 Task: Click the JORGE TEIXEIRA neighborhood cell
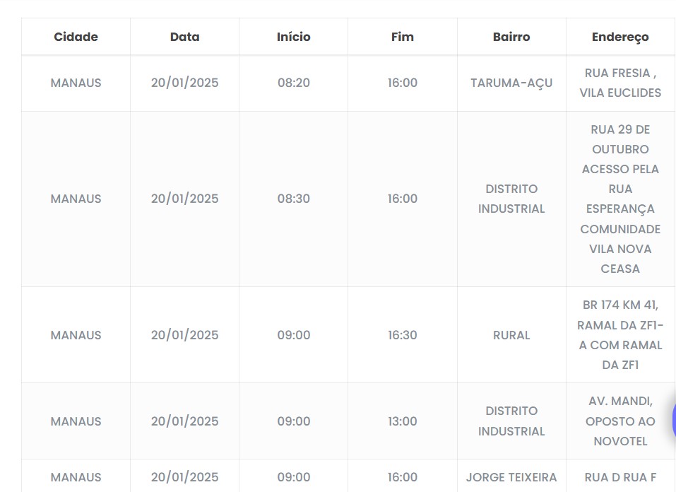511,477
